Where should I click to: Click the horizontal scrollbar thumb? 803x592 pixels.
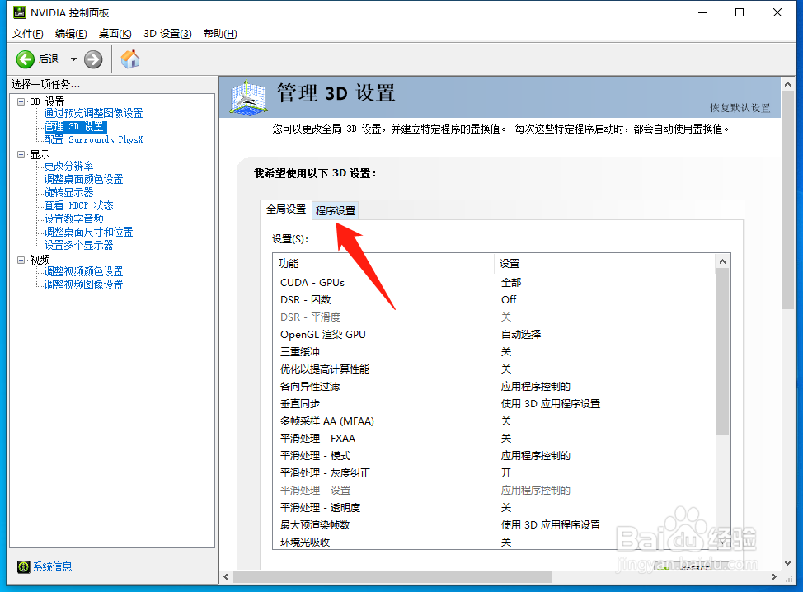[x=392, y=577]
